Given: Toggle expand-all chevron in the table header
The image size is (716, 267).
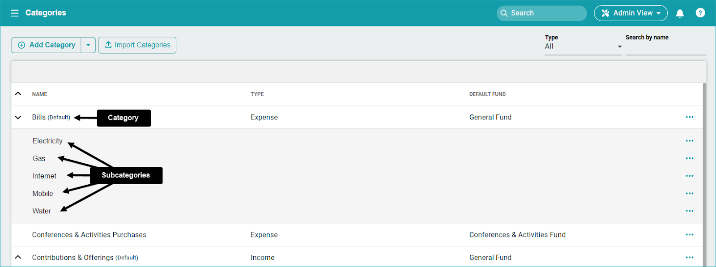Looking at the screenshot, I should [18, 94].
